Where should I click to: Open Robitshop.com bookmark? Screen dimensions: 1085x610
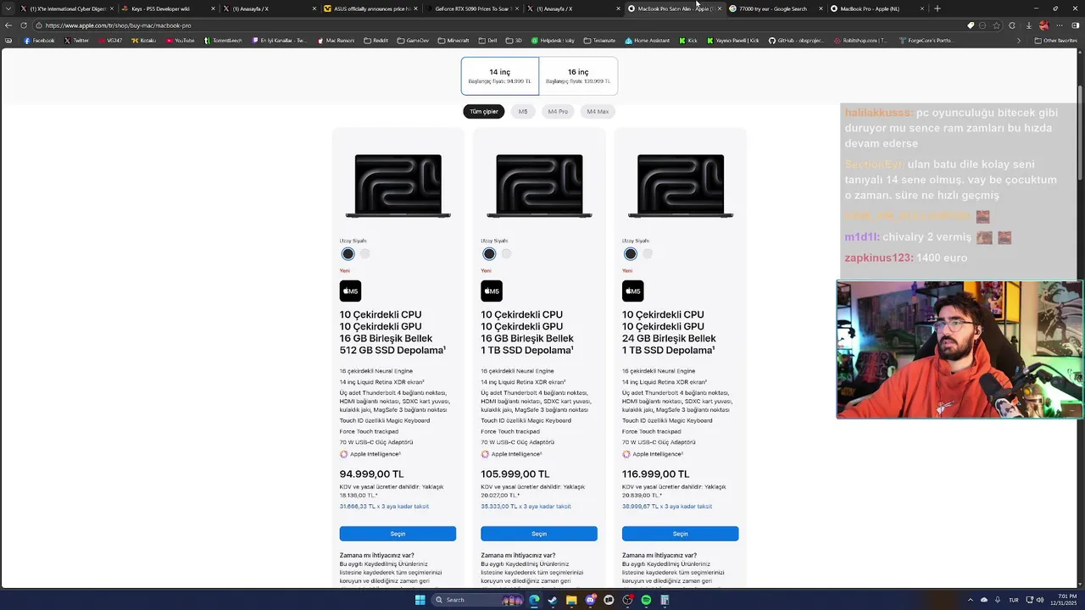[861, 41]
